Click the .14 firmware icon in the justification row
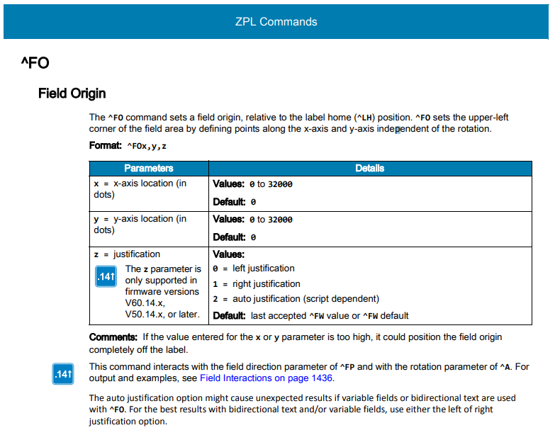 point(106,276)
